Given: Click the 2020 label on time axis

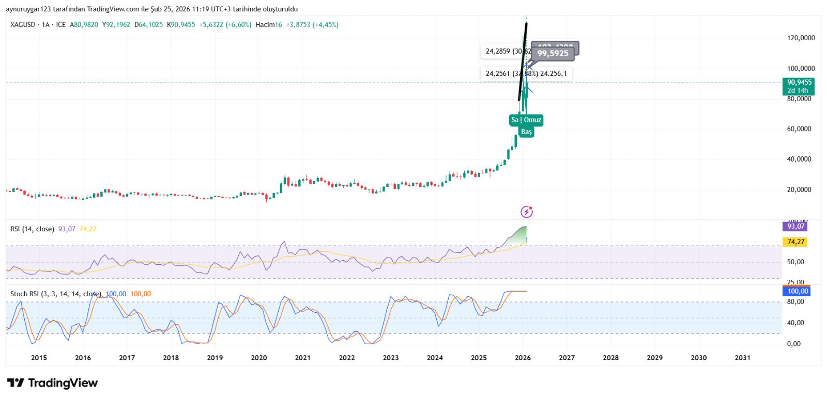Looking at the screenshot, I should coord(258,358).
